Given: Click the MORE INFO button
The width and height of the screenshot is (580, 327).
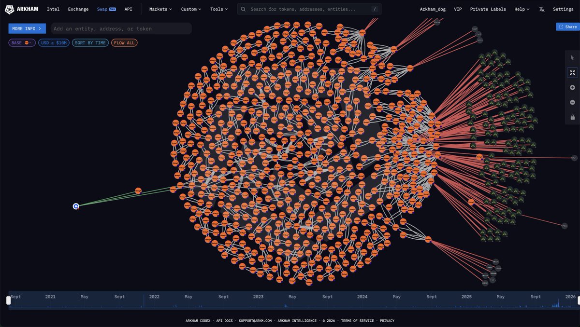Looking at the screenshot, I should click(x=27, y=28).
